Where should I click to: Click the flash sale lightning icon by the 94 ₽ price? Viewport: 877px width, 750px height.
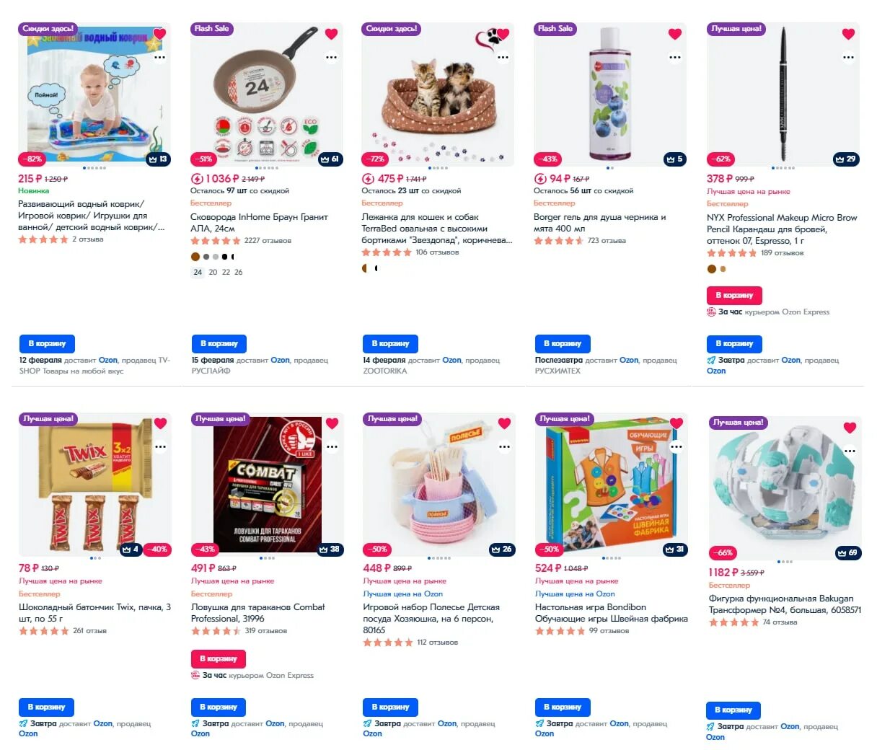tap(539, 179)
